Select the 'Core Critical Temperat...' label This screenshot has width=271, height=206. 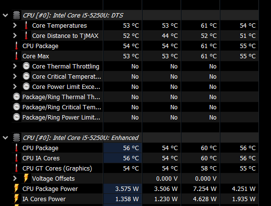(x=67, y=77)
